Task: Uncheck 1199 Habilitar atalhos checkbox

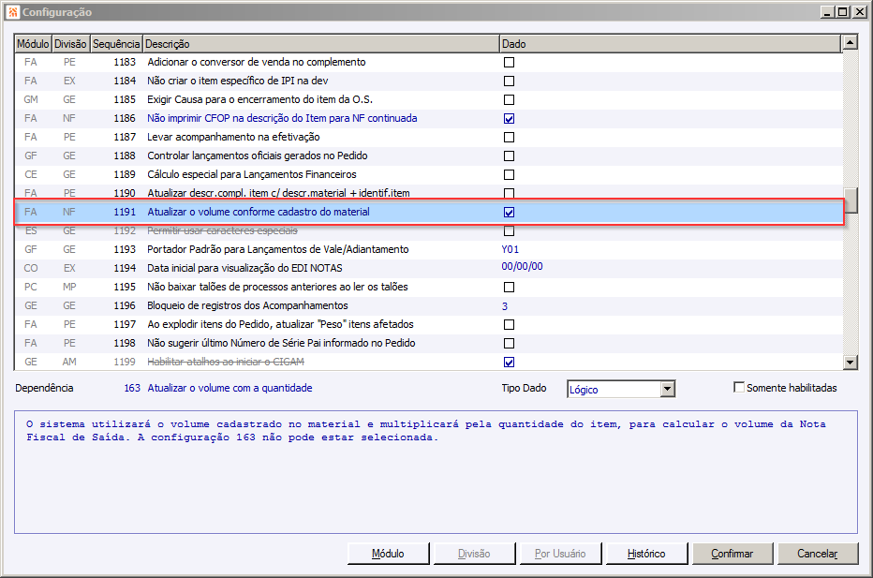Action: click(509, 363)
